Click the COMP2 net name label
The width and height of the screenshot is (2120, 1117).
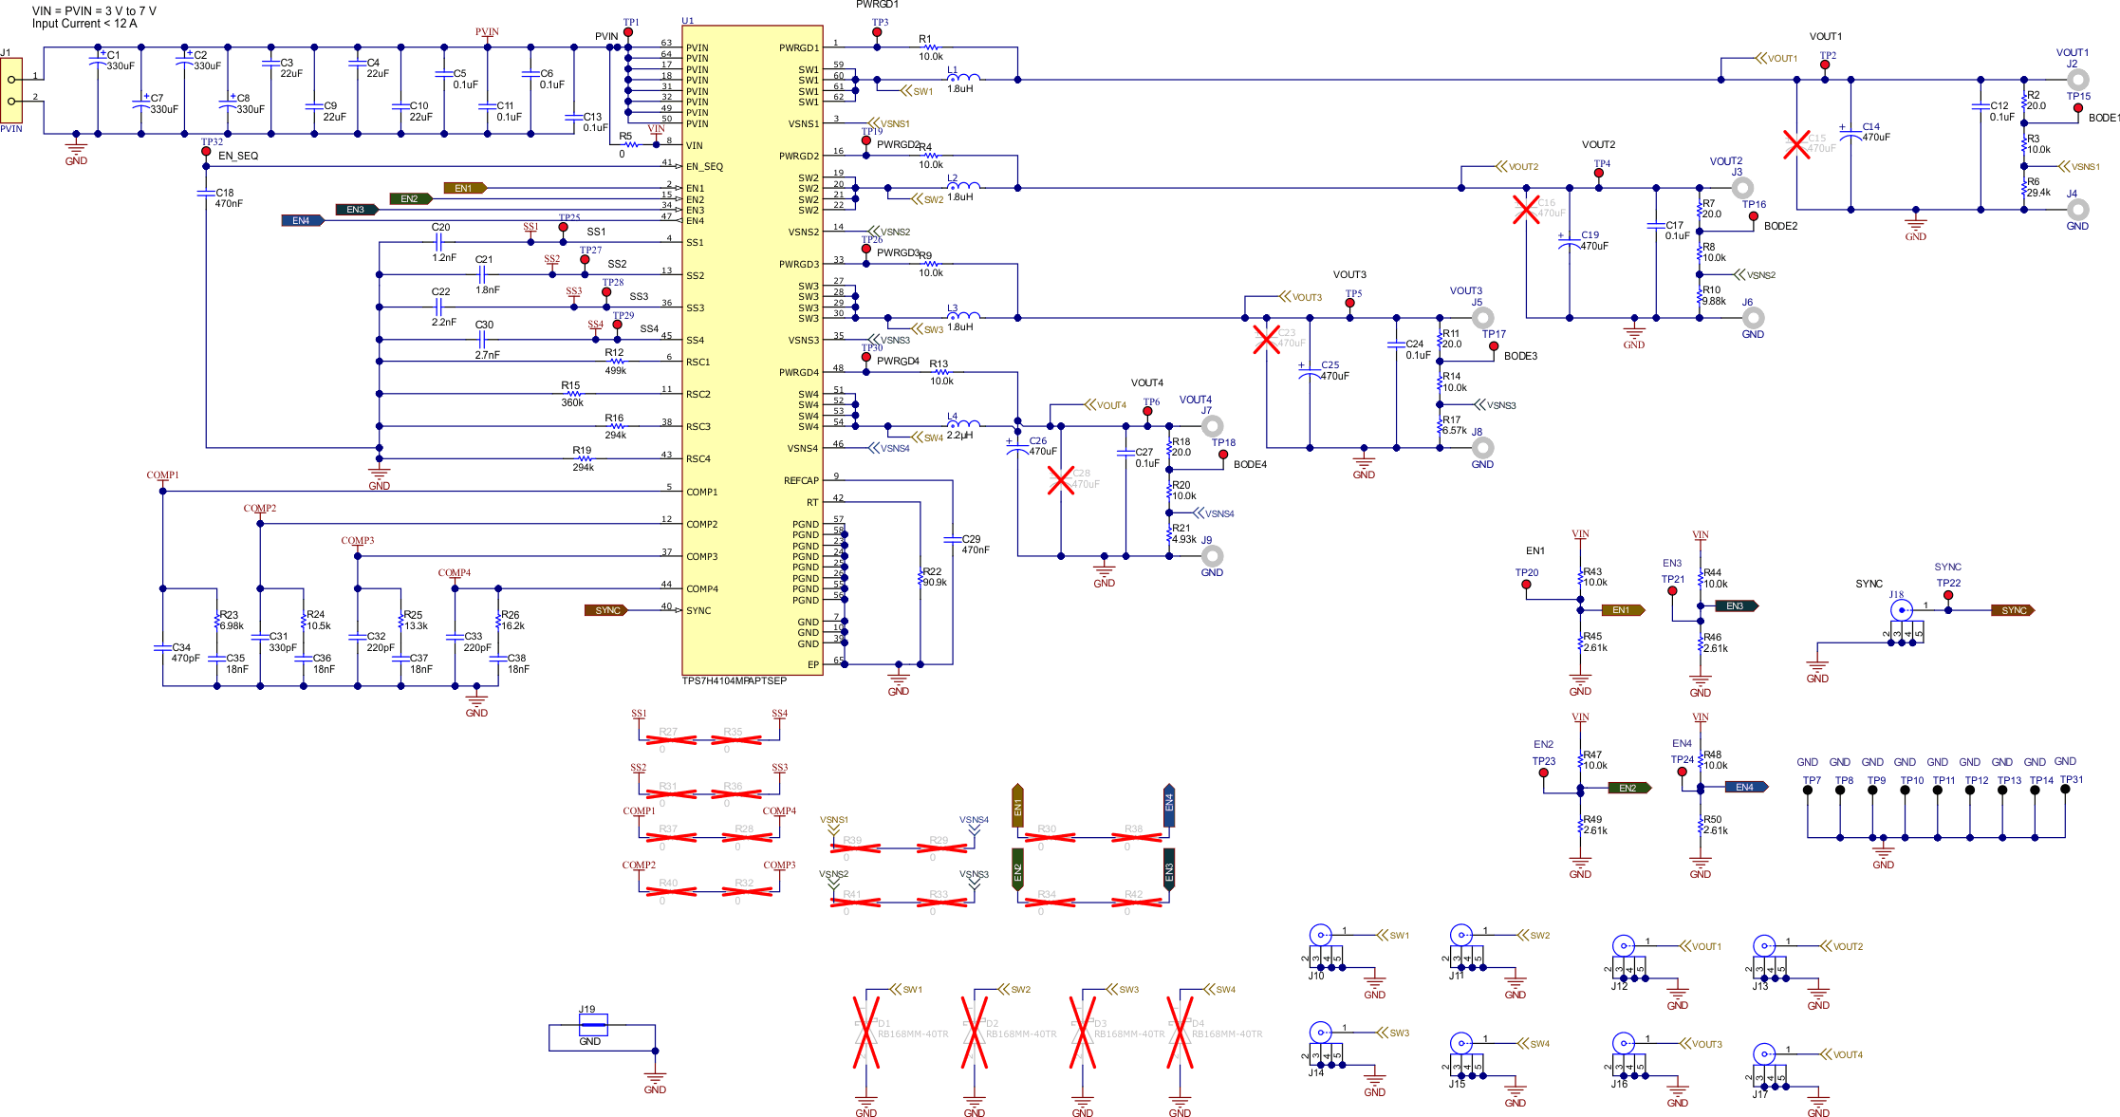click(x=261, y=510)
